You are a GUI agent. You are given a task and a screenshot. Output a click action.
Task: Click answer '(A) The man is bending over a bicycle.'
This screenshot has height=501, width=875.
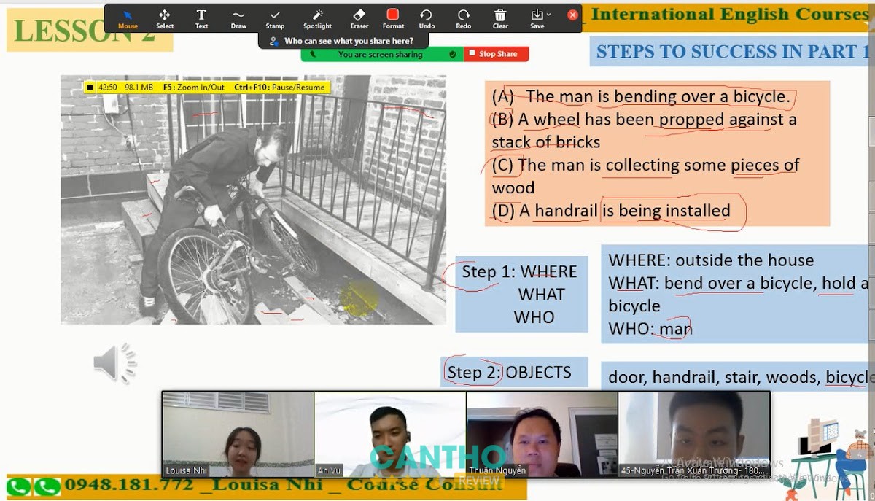(x=641, y=96)
